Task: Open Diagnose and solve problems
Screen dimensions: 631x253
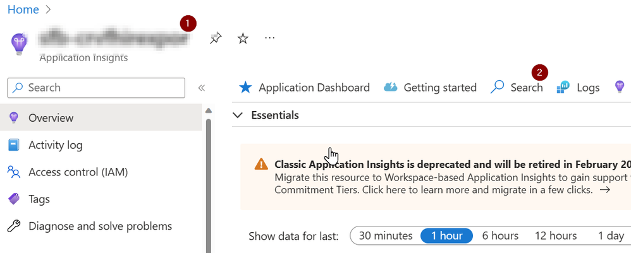Action: [x=101, y=226]
